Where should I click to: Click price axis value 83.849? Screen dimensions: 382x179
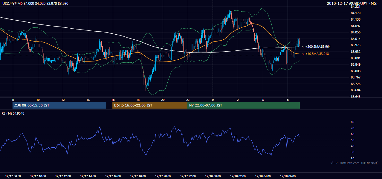355,65
